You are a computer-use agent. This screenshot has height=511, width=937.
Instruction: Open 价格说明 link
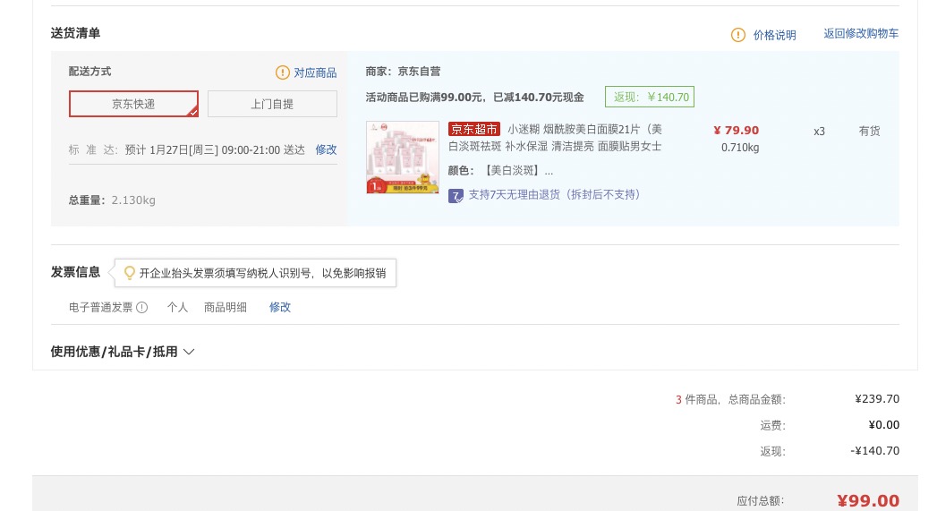coord(774,35)
